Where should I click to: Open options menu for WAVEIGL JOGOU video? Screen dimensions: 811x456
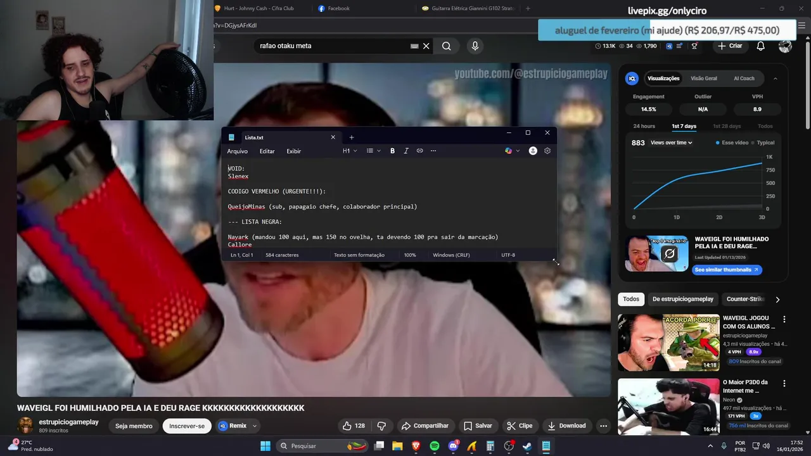tap(784, 320)
